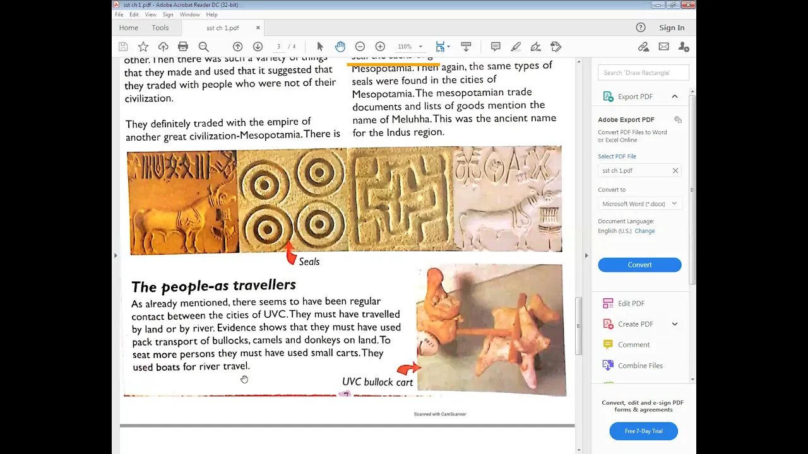Select the Highlight text pen tool
The width and height of the screenshot is (808, 454).
(x=516, y=47)
